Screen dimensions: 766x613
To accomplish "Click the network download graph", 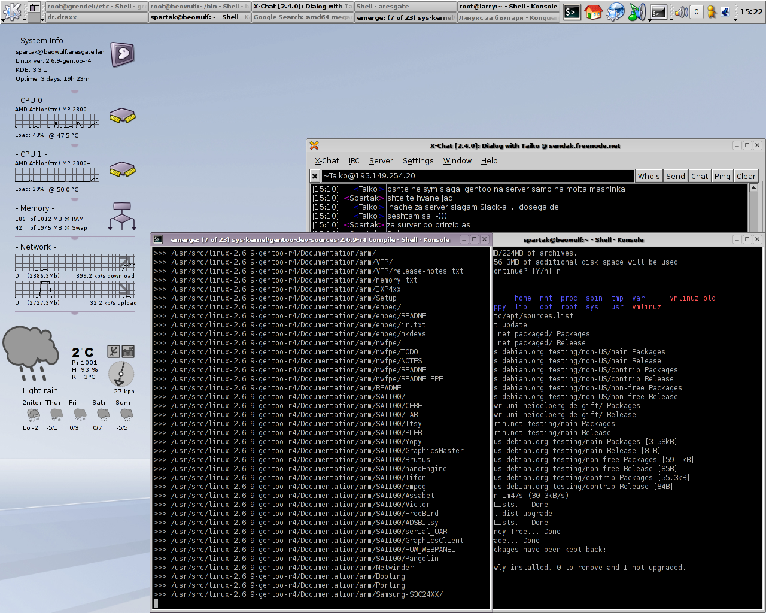I will (x=75, y=263).
